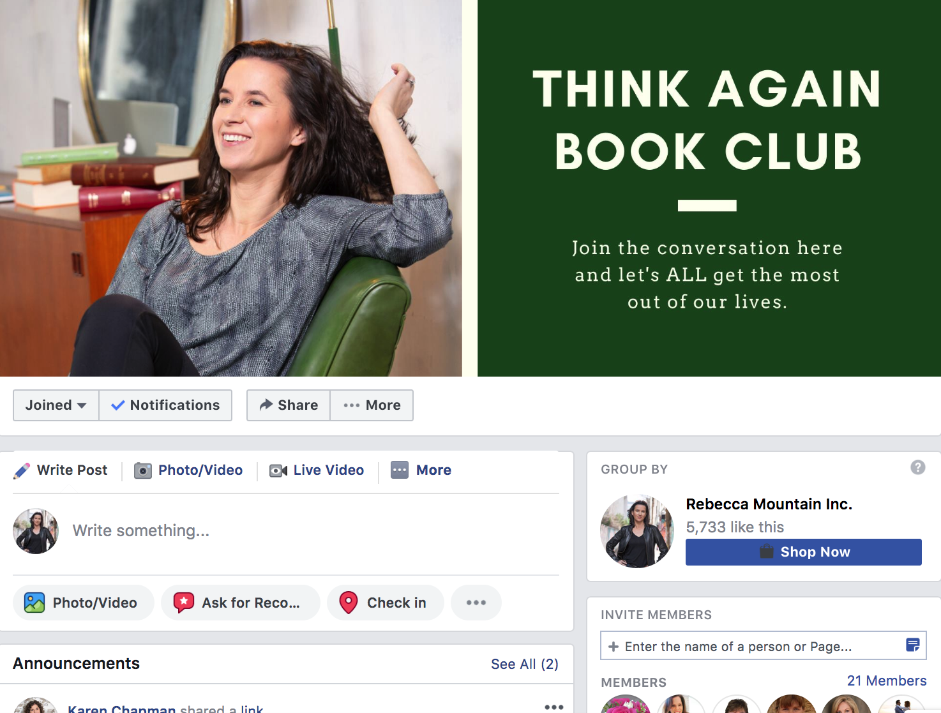Viewport: 941px width, 713px height.
Task: Click the pencil Write Post icon
Action: 22,471
